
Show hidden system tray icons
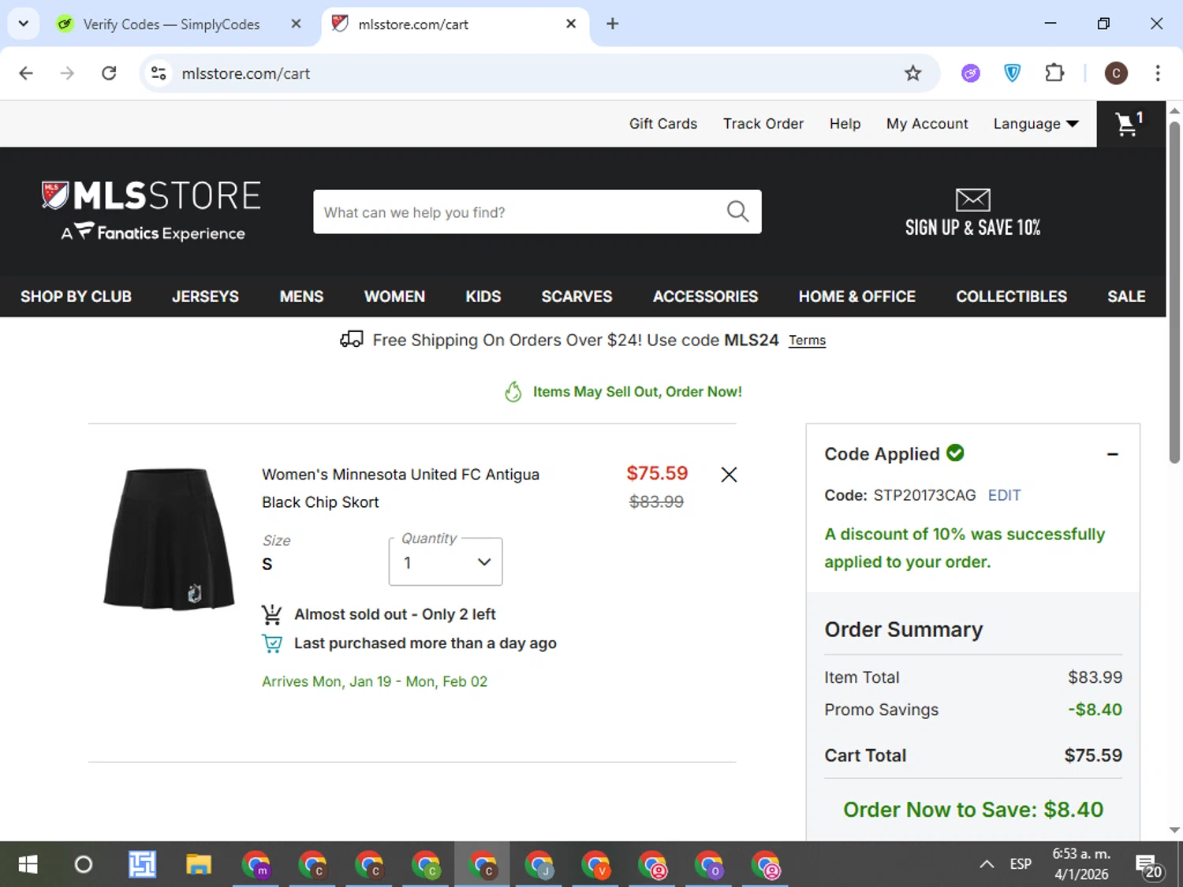coord(986,865)
